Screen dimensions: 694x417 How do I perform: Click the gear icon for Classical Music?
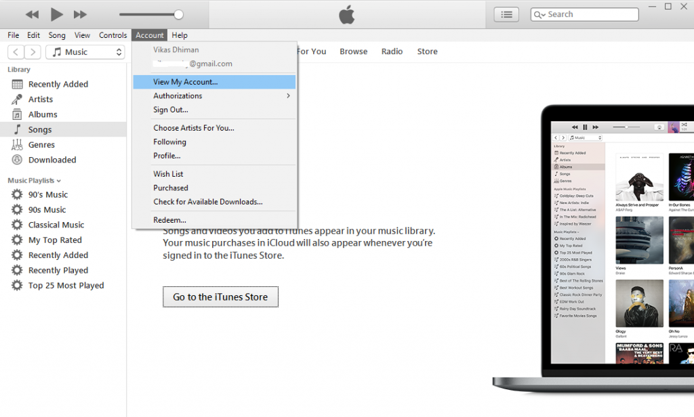click(17, 225)
